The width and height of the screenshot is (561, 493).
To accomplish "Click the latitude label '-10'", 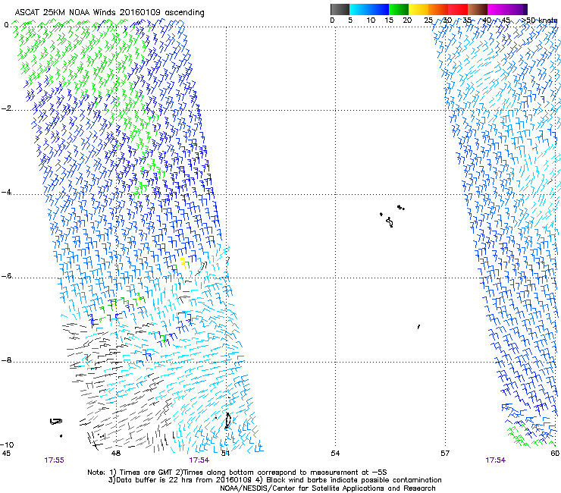I will click(7, 444).
